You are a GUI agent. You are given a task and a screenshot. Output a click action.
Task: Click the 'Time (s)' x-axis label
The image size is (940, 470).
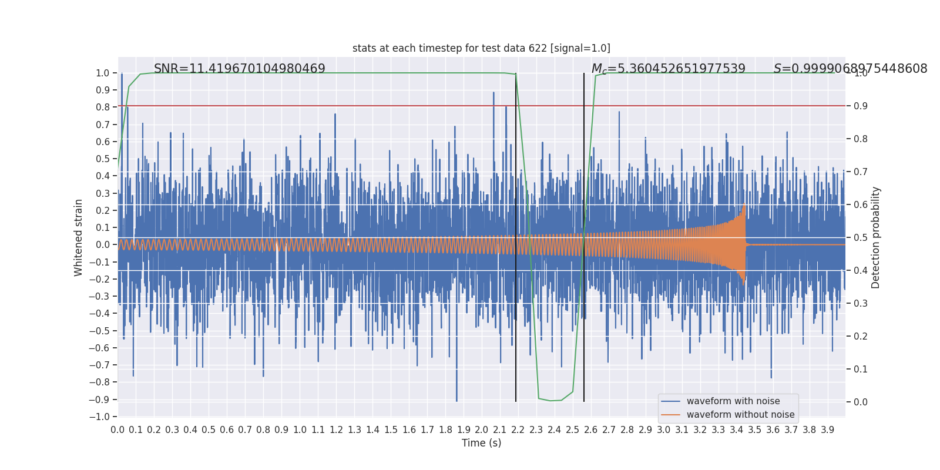481,443
